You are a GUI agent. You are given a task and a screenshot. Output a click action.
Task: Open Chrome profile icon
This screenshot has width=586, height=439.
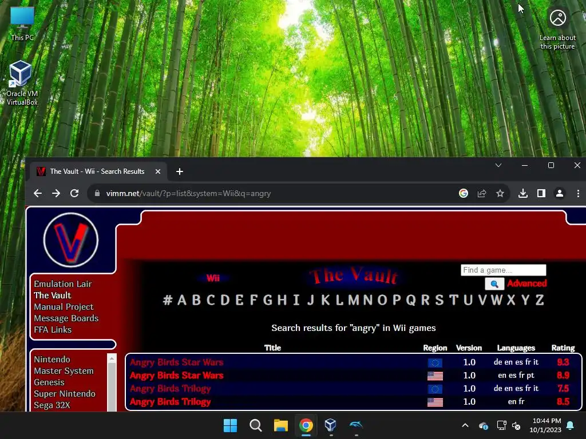(560, 193)
